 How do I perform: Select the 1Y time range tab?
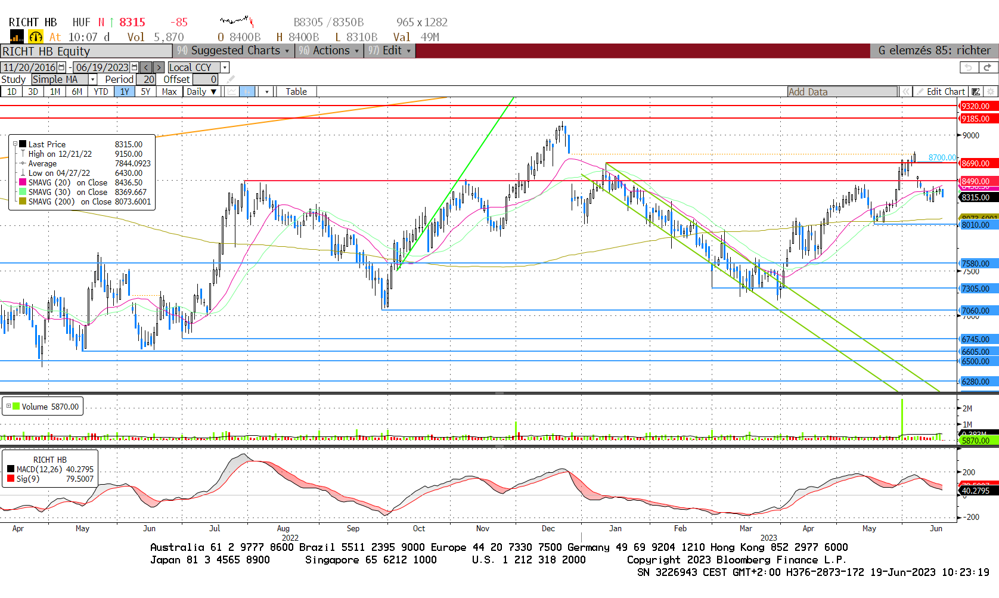pyautogui.click(x=124, y=92)
